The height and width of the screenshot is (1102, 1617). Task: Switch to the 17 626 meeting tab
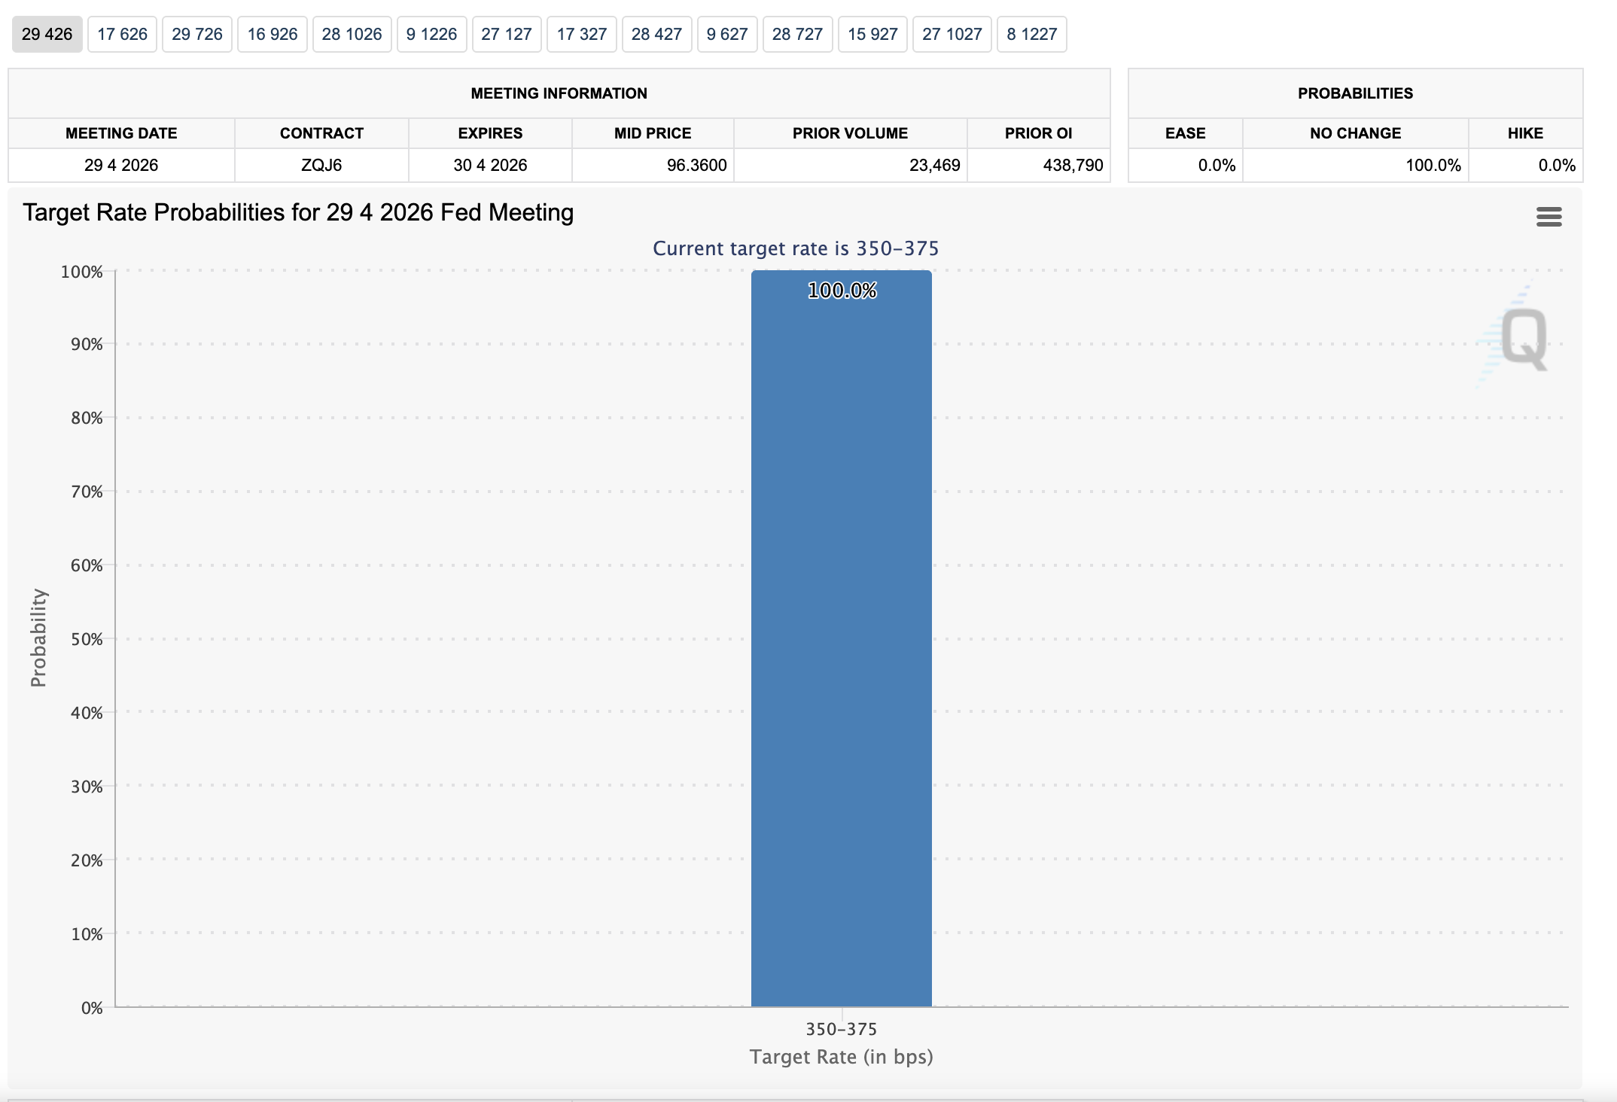pos(122,35)
